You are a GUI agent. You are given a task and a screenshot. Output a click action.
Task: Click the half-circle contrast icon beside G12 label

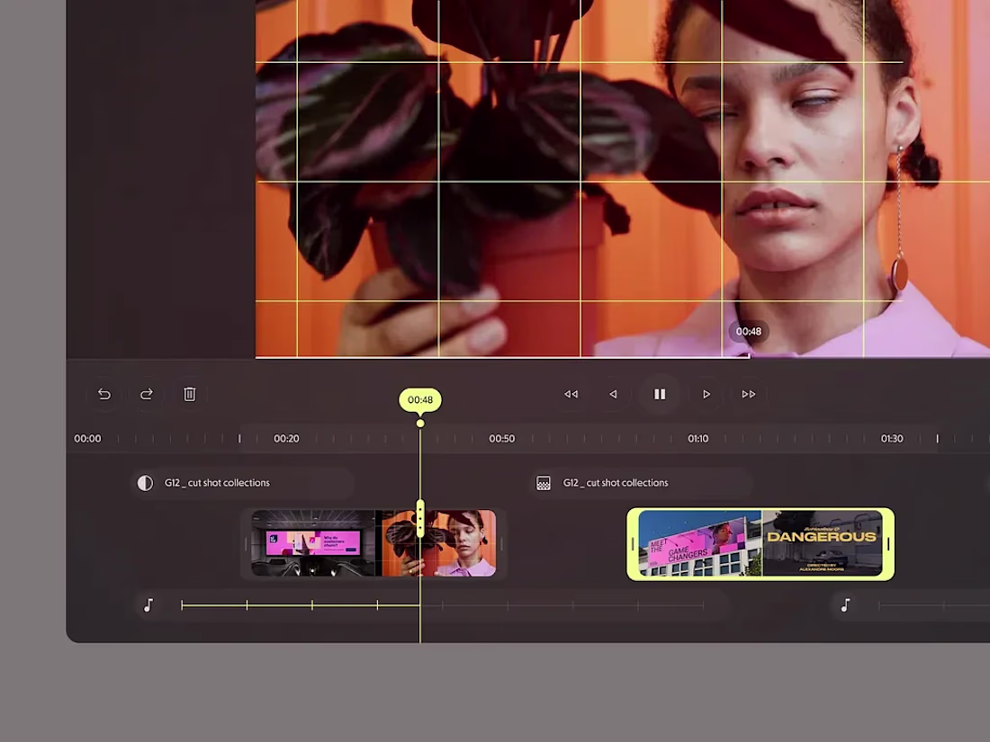145,483
